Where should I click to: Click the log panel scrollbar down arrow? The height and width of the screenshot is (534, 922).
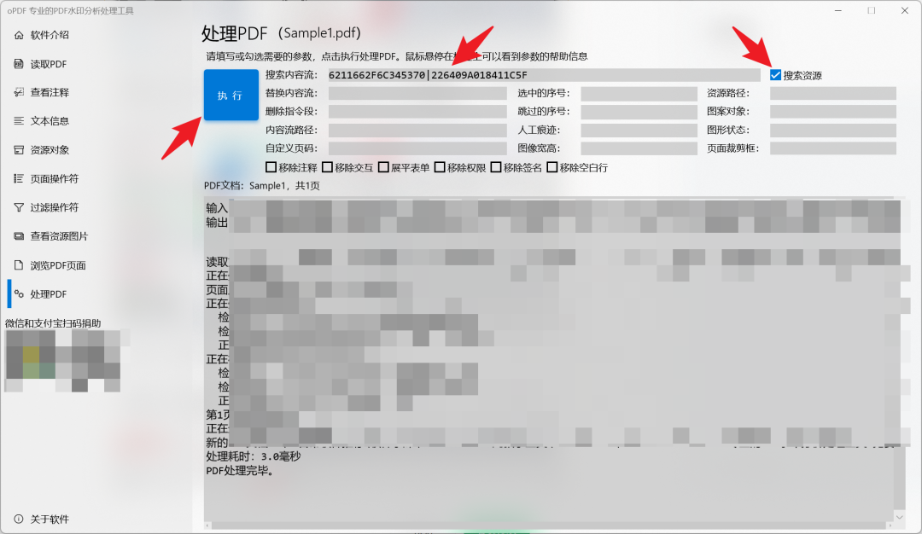pyautogui.click(x=898, y=516)
